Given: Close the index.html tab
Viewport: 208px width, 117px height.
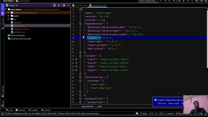Looking at the screenshot, I should pyautogui.click(x=86, y=6).
